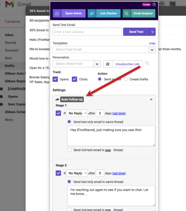Viewport: 186px width, 211px height.
Task: Toggle the Opens tracking checkbox
Action: click(x=55, y=79)
